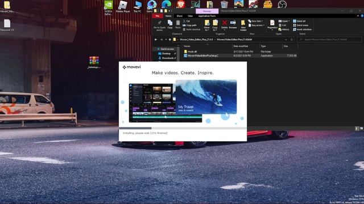Switch to the Share ribbon tab
The image size is (364, 204).
coord(180,16)
